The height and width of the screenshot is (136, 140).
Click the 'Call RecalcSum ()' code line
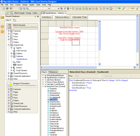pyautogui.click(x=80, y=85)
